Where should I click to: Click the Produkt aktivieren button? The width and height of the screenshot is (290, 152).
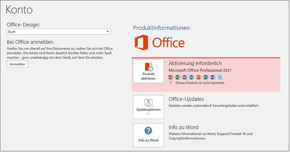[x=148, y=71]
